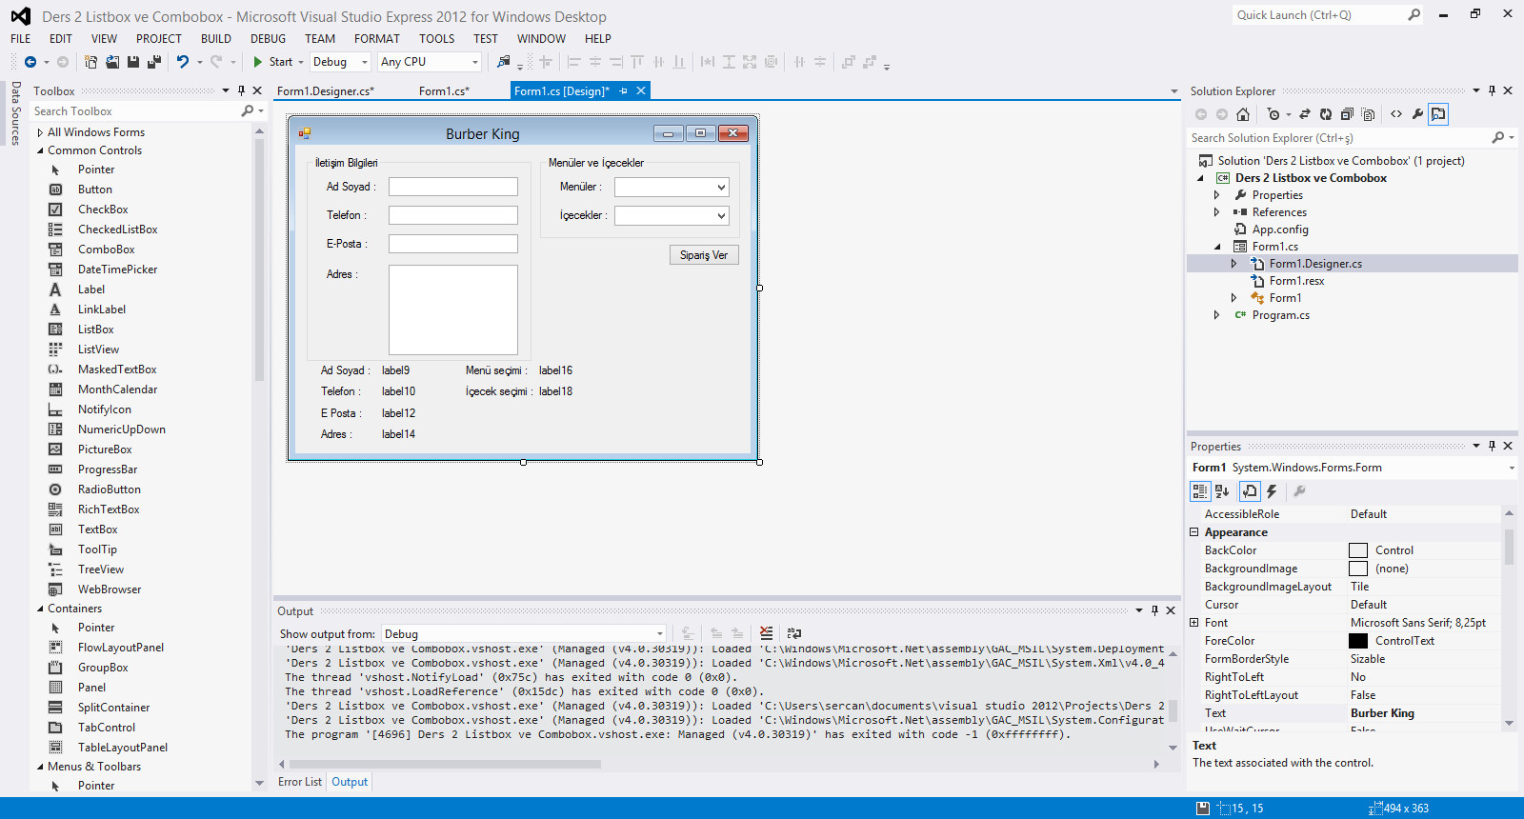This screenshot has height=819, width=1524.
Task: Toggle Word Wrap in the Output panel
Action: coord(794,633)
